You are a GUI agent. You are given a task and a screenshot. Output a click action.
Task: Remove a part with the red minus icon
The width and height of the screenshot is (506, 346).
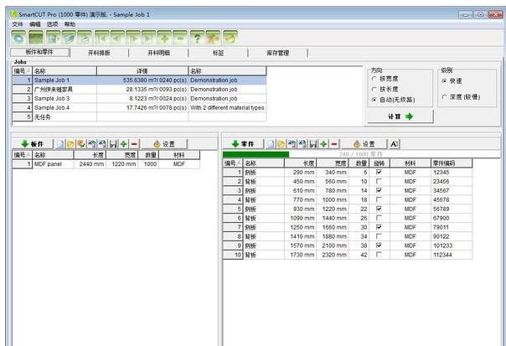[334, 144]
